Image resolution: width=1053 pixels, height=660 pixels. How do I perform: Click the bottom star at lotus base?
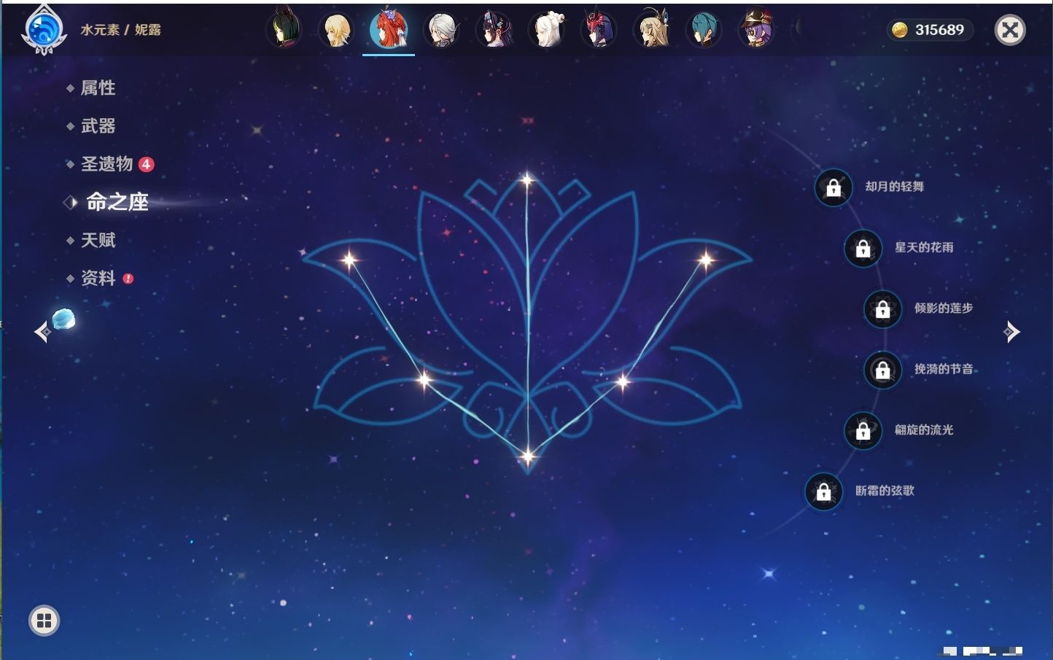pos(527,457)
